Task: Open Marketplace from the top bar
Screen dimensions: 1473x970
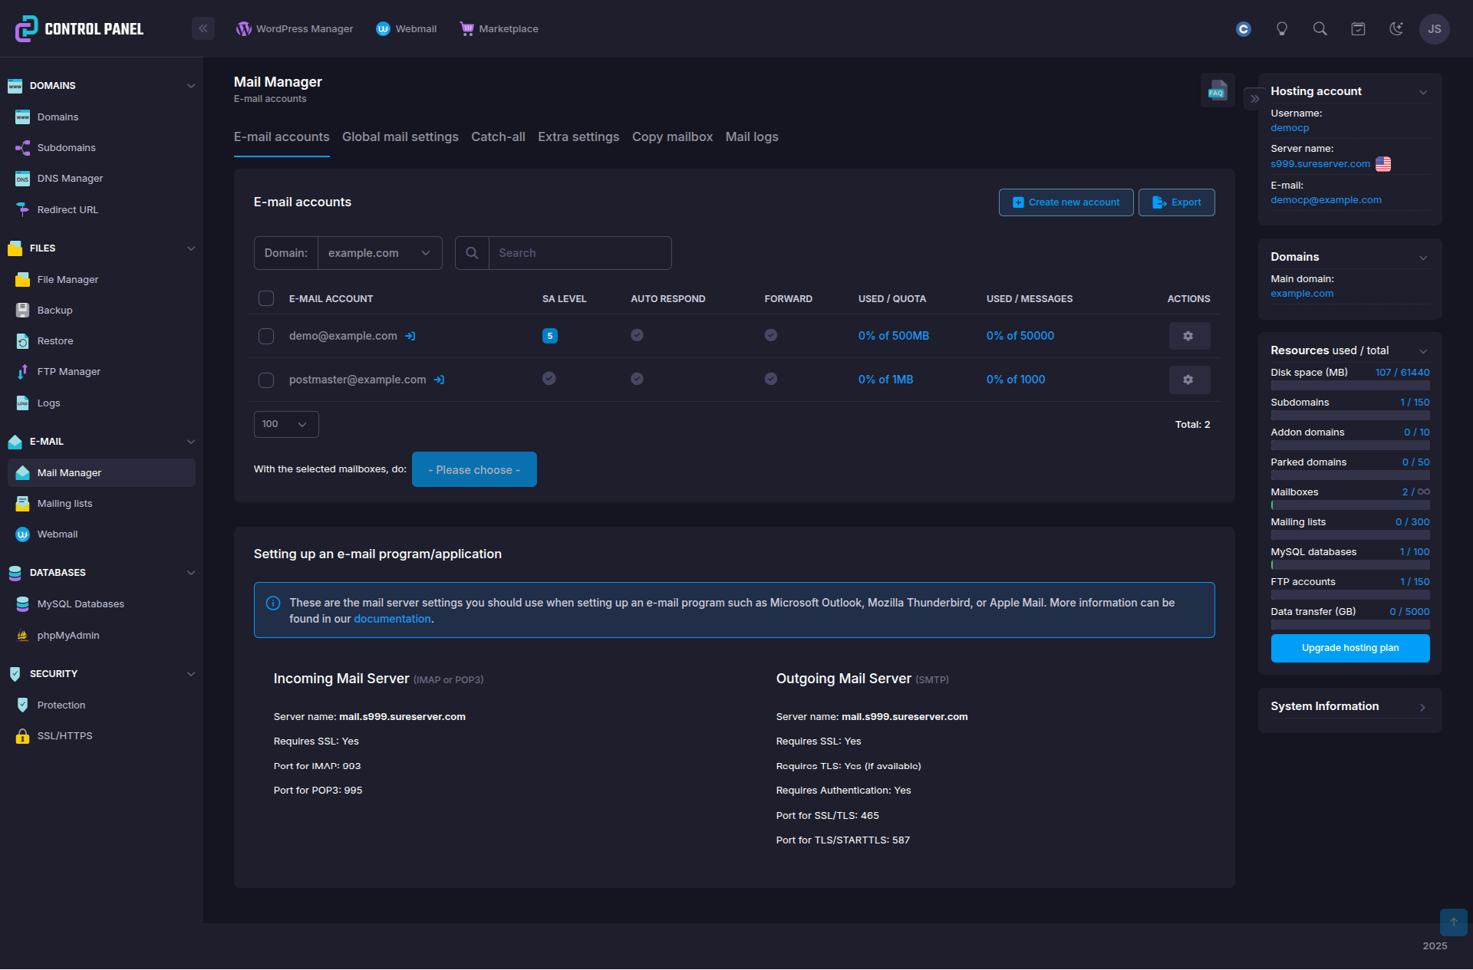Action: coord(499,28)
